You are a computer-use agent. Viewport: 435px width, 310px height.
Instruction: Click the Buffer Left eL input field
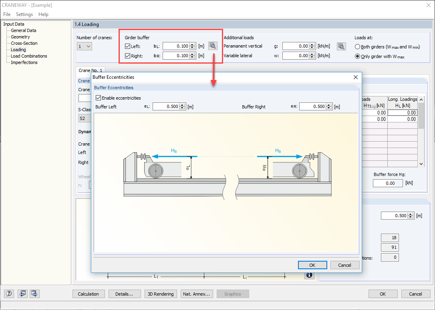point(166,106)
